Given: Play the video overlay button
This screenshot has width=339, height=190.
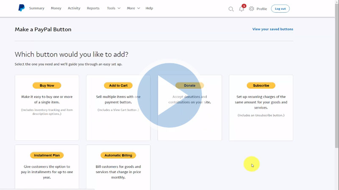Looking at the screenshot, I should click(169, 95).
